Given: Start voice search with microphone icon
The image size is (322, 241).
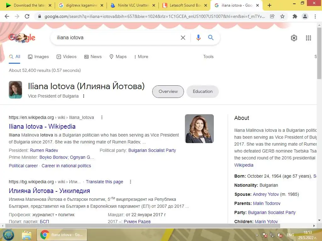Looking at the screenshot, I should pos(198,38).
